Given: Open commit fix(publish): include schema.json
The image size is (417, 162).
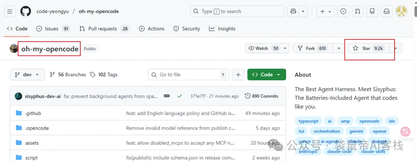Looking at the screenshot, I should 181,158.
